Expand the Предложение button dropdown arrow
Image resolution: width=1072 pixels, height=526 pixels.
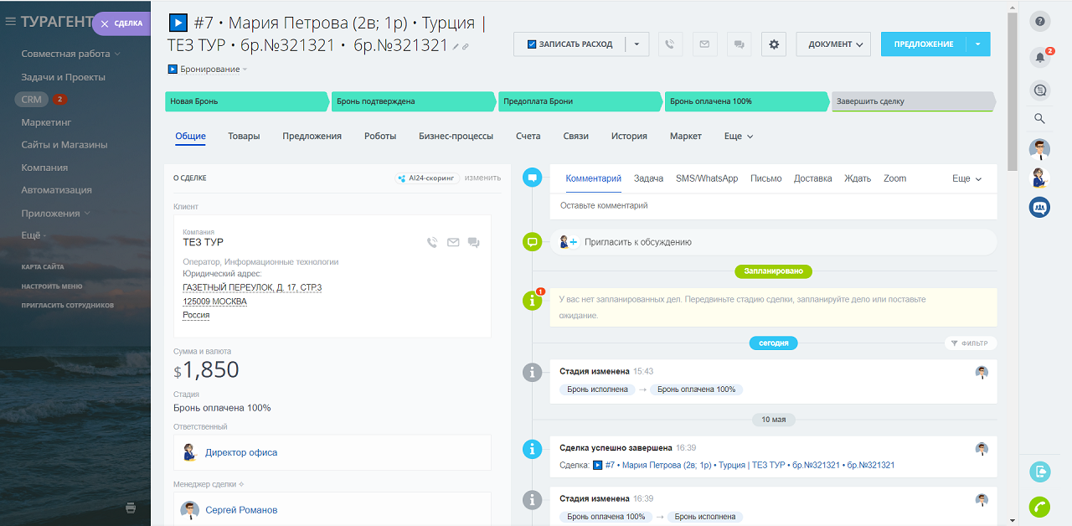click(978, 44)
